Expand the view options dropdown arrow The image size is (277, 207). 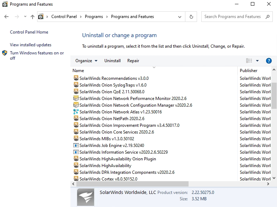pos(257,61)
